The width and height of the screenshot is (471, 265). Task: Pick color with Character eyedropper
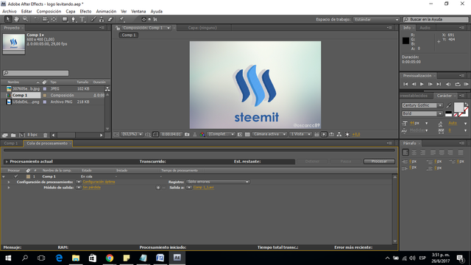point(448,105)
